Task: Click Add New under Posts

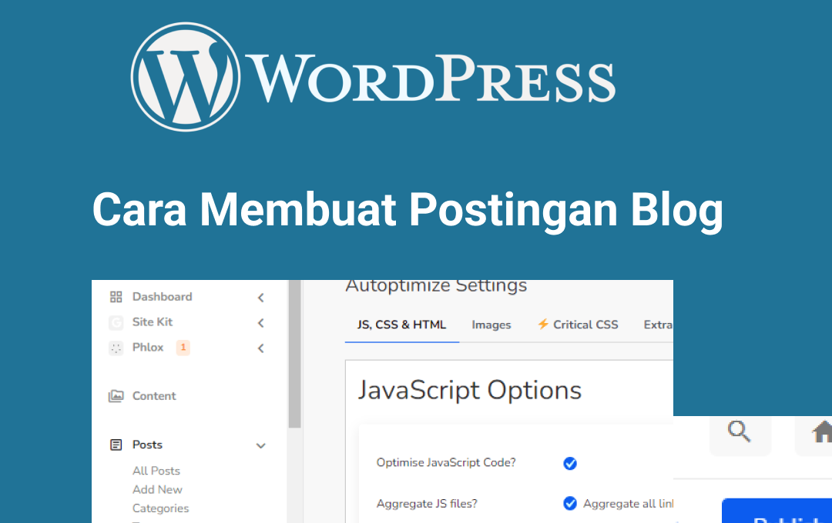Action: click(157, 489)
